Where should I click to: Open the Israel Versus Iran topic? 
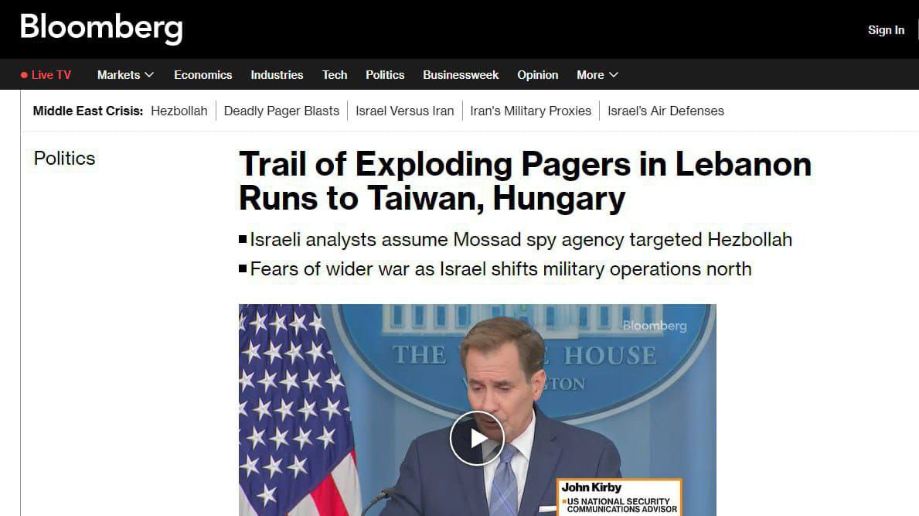[x=404, y=111]
